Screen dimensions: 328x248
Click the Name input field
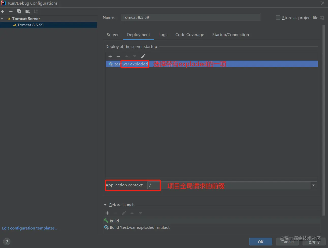[x=191, y=17]
